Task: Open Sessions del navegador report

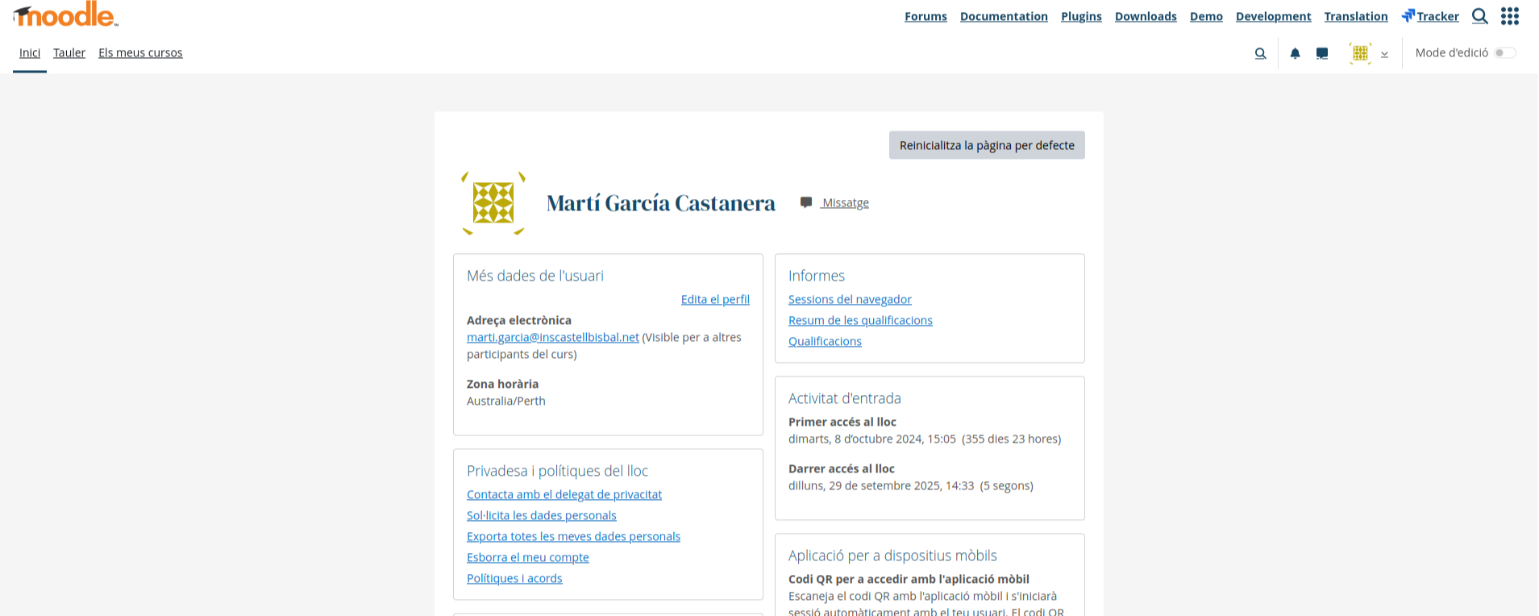Action: (850, 299)
